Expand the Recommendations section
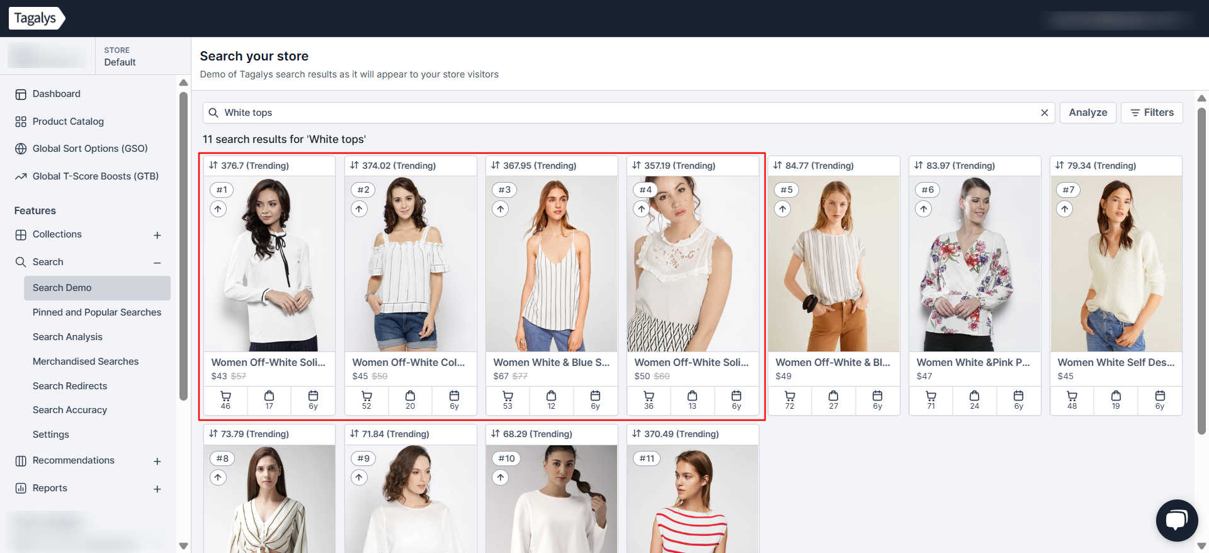This screenshot has width=1209, height=553. (x=157, y=461)
